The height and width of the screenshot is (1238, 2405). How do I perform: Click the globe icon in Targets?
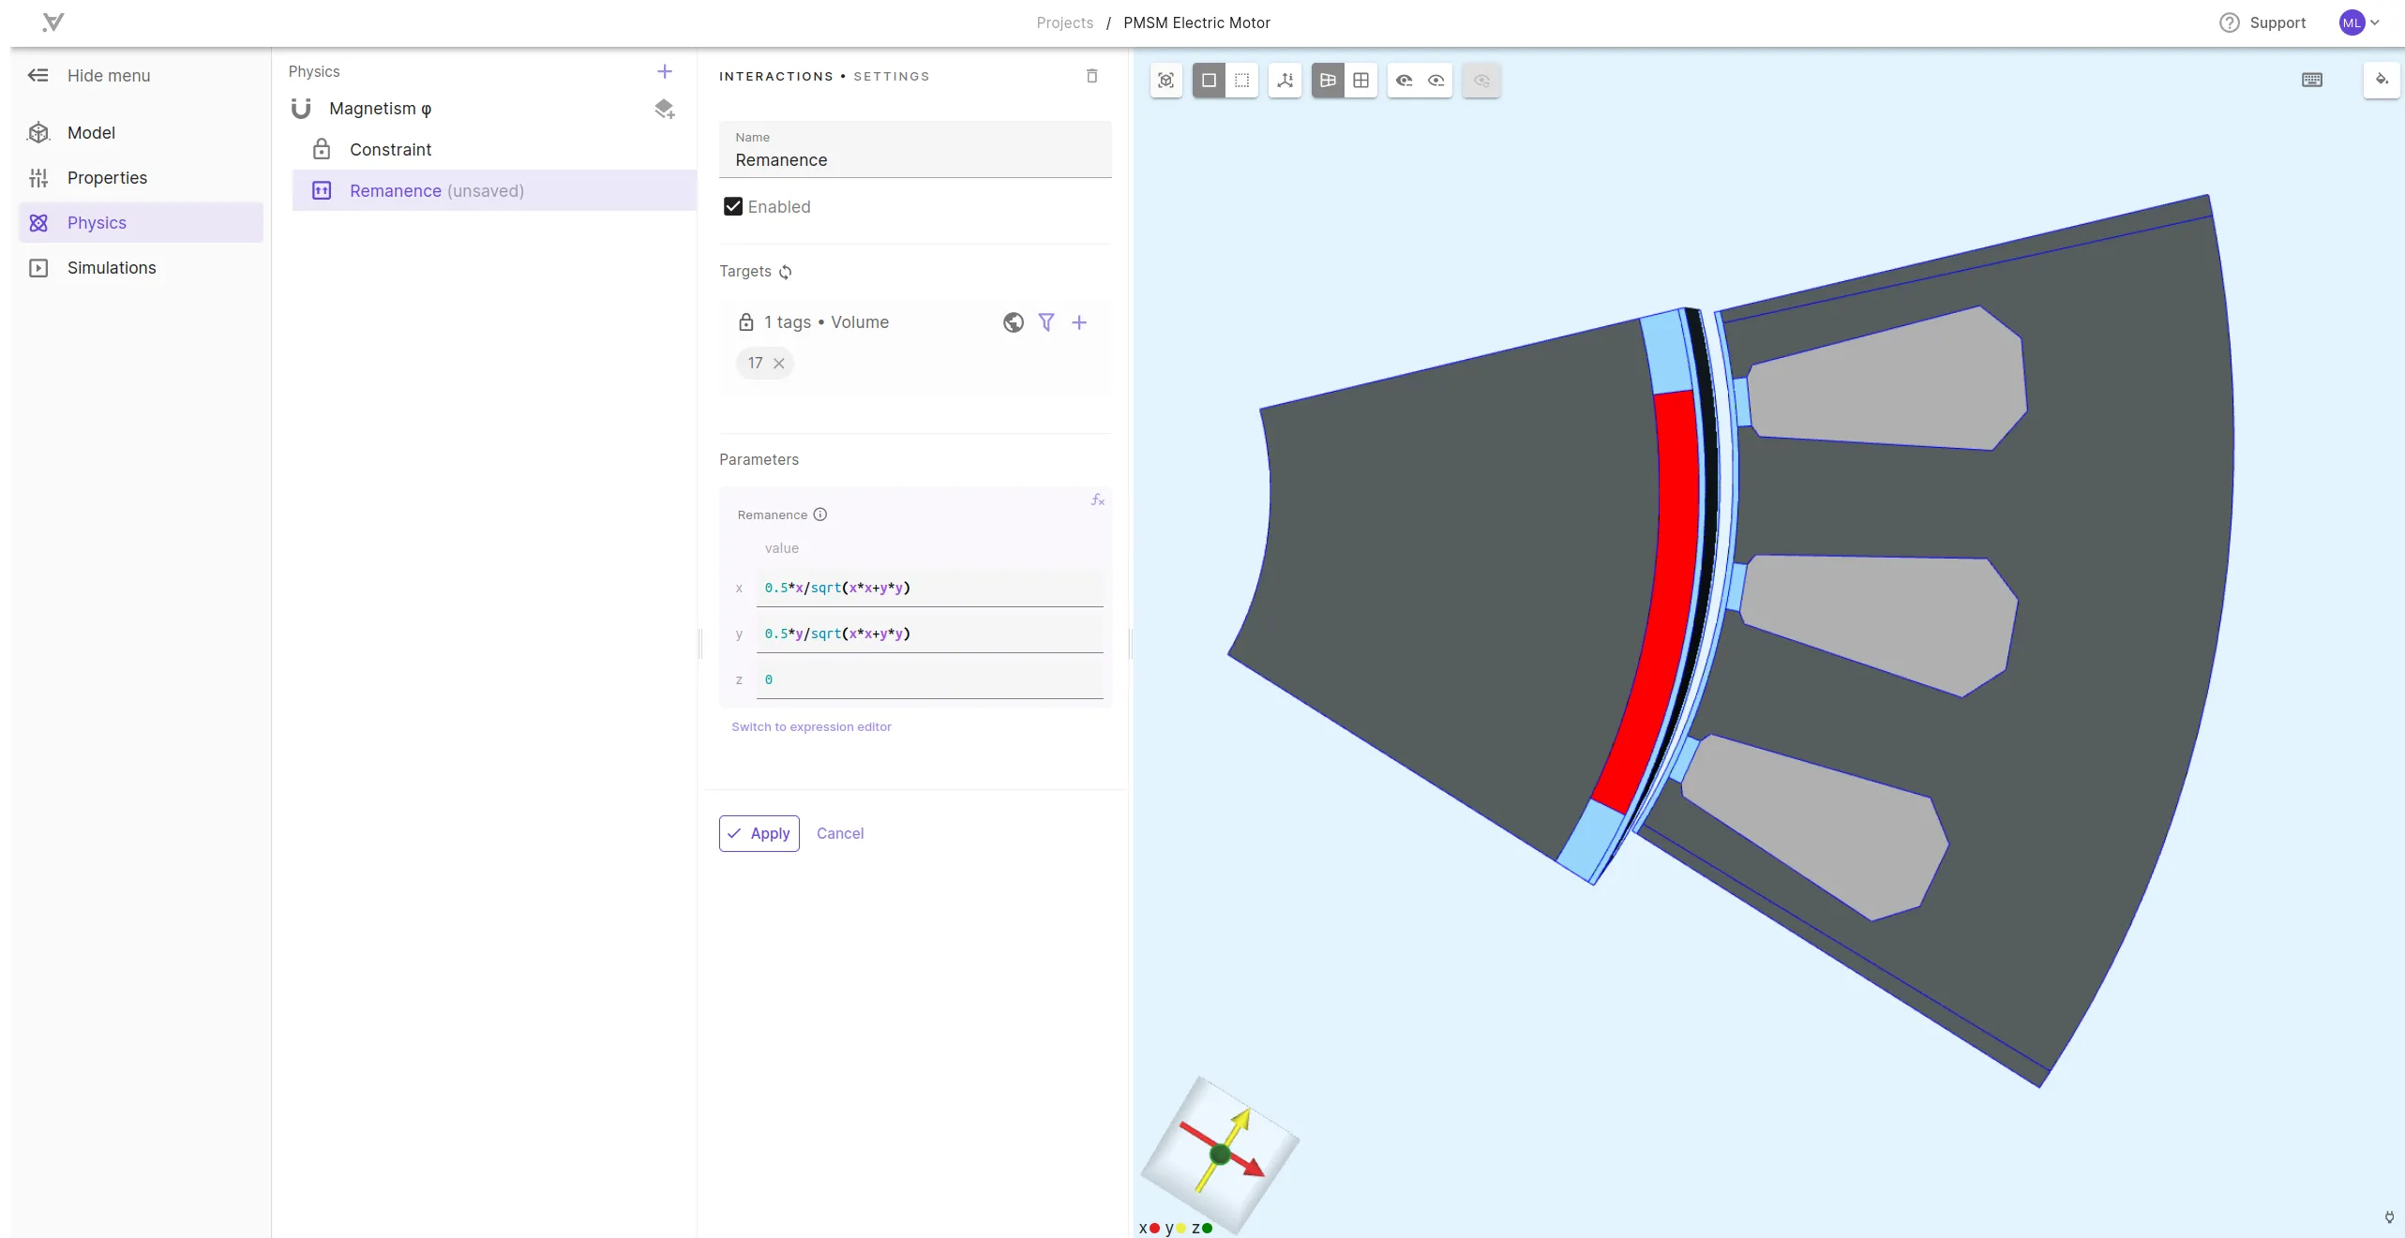(x=1014, y=322)
